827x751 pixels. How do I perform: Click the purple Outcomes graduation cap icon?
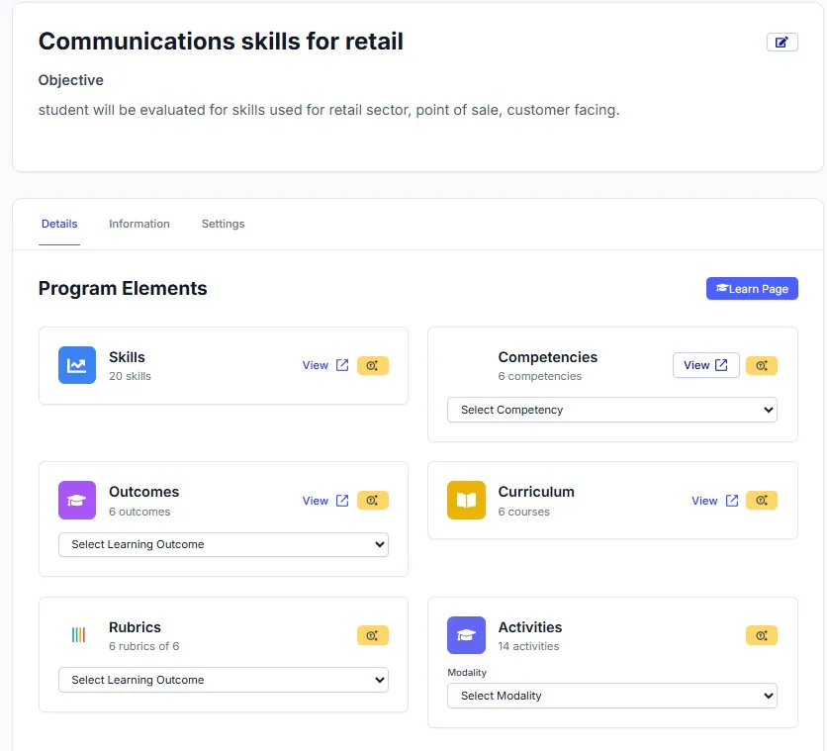(x=77, y=500)
